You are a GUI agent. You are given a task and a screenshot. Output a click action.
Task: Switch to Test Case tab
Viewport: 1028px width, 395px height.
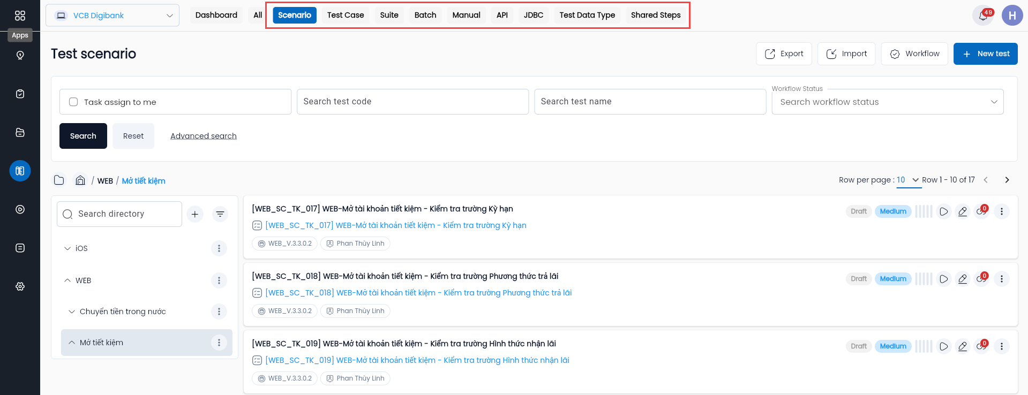click(x=346, y=15)
